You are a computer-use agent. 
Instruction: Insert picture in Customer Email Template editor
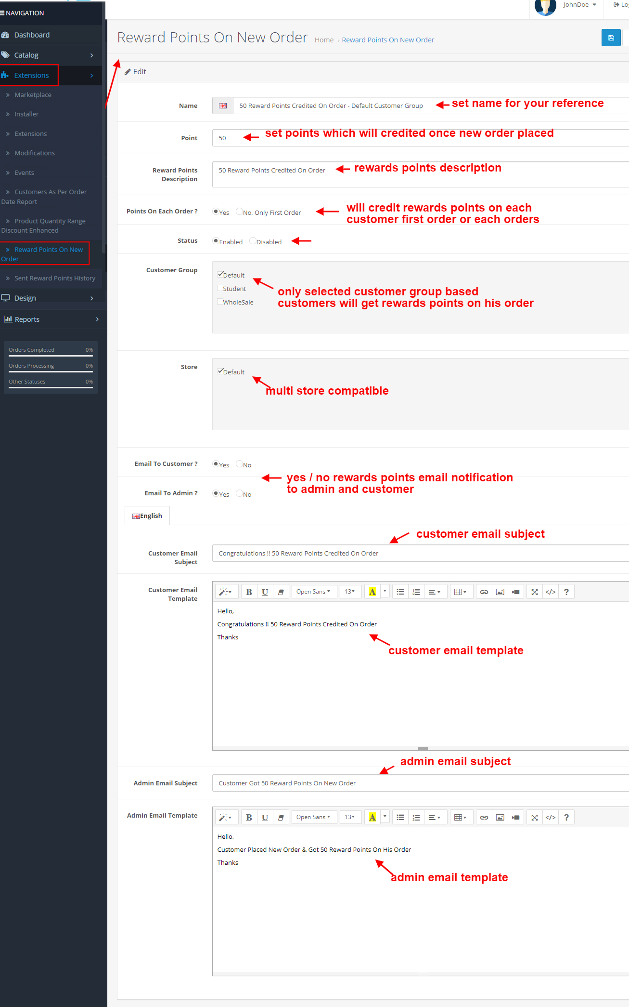pyautogui.click(x=500, y=592)
